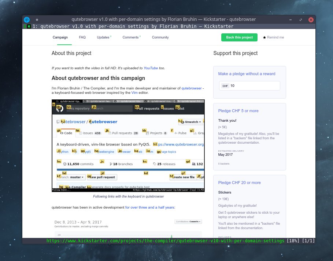Click the commit graph date range heading
The image size is (333, 261).
coord(78,222)
